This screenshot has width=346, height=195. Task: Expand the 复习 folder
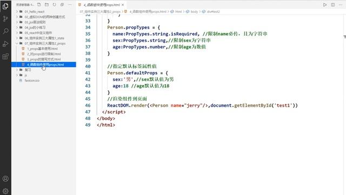click(x=17, y=70)
